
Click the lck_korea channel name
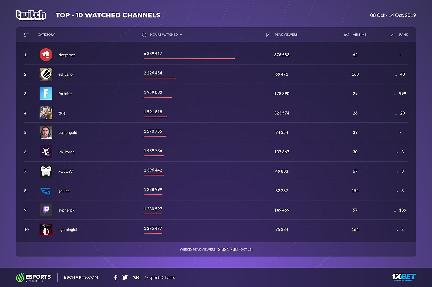click(x=66, y=152)
